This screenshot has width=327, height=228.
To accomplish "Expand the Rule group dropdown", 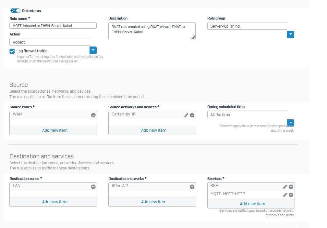I will coord(291,34).
